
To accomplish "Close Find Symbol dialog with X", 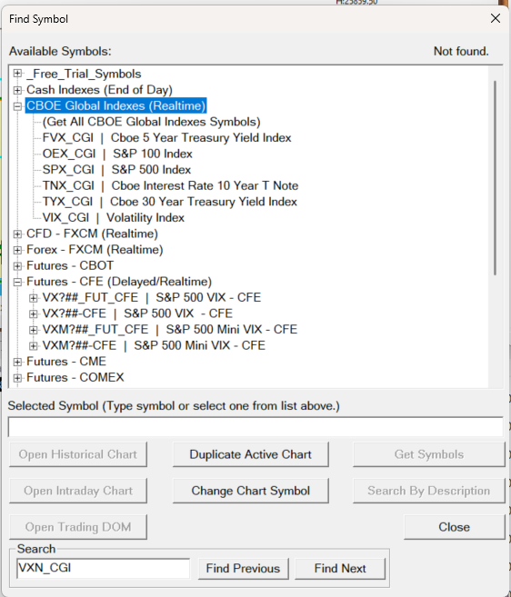I will [496, 18].
